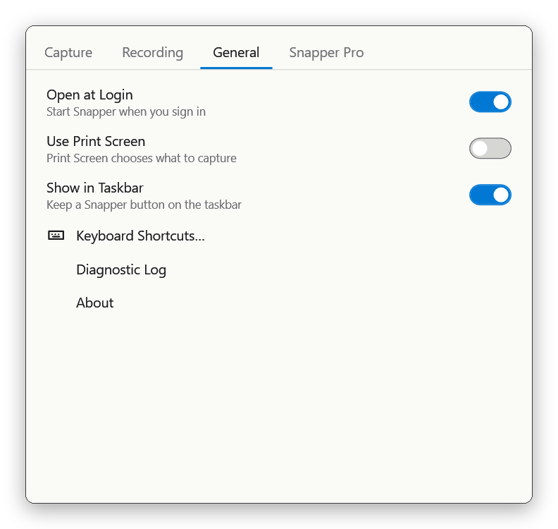Click 'Print Screen chooses what to capture' text

point(142,158)
